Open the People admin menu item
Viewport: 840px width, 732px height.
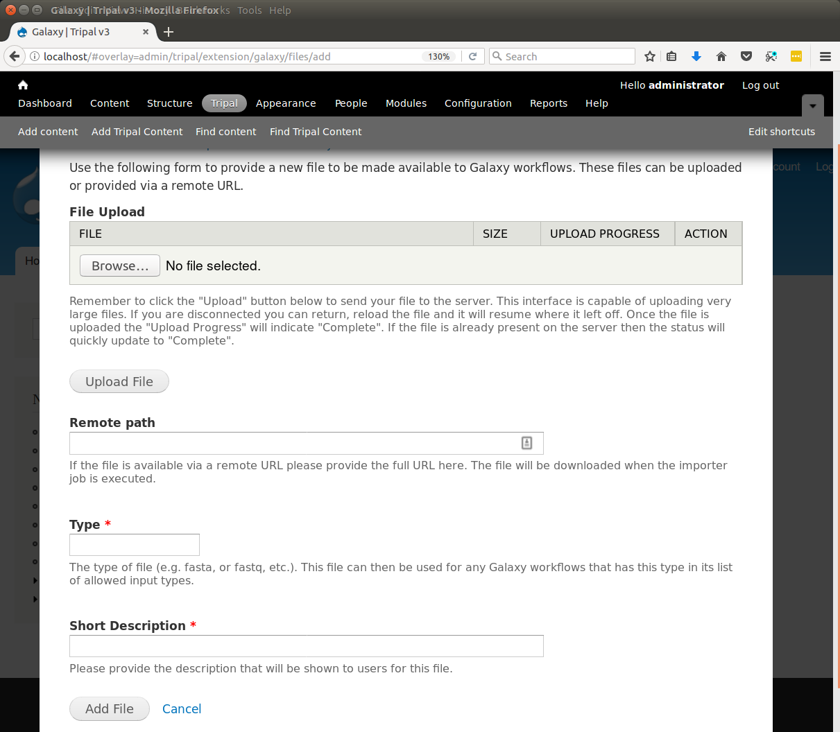[351, 103]
